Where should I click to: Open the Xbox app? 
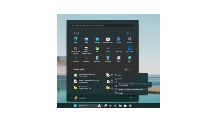tap(97, 49)
